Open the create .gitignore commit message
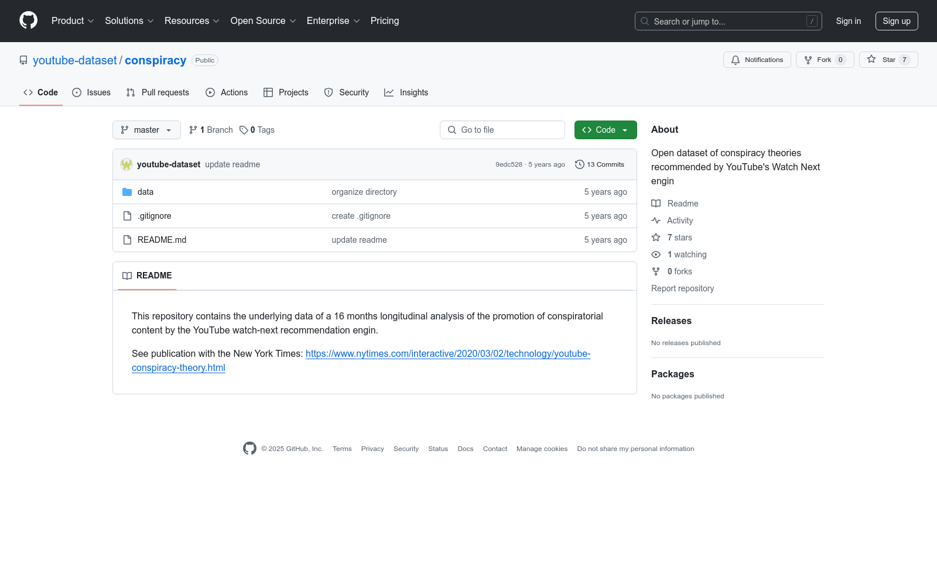The height and width of the screenshot is (585, 937). point(361,216)
